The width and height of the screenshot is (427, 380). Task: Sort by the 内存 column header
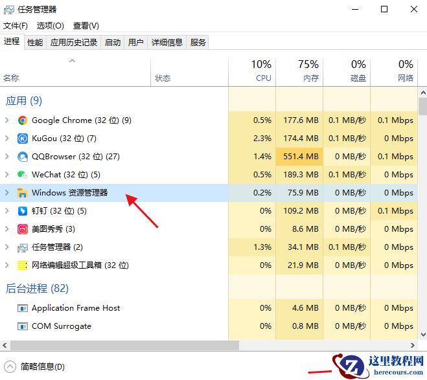(299, 72)
